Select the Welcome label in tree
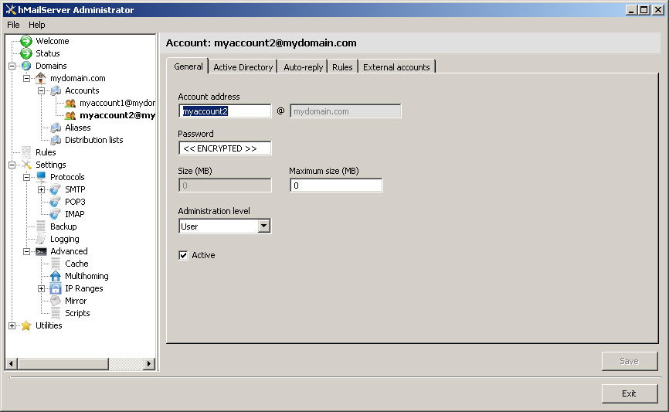669x412 pixels. coord(52,41)
